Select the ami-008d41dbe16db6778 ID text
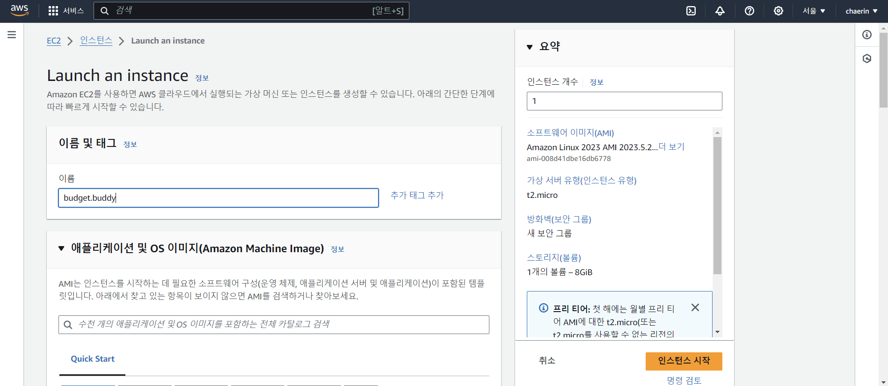This screenshot has height=386, width=888. (x=569, y=159)
